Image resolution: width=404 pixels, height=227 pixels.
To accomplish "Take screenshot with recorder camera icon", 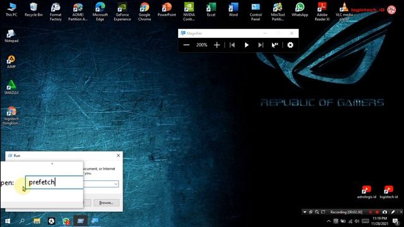I will click(384, 212).
